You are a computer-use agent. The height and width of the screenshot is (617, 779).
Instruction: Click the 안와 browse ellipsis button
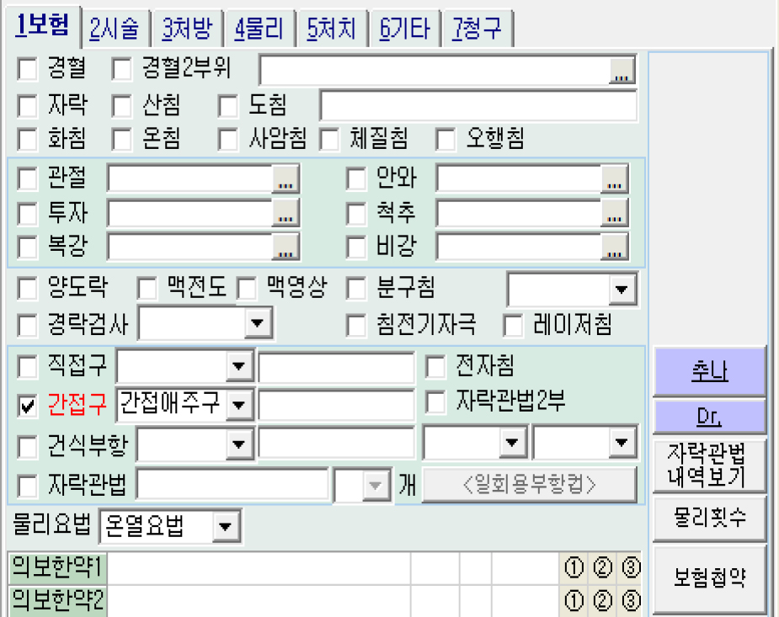coord(615,180)
